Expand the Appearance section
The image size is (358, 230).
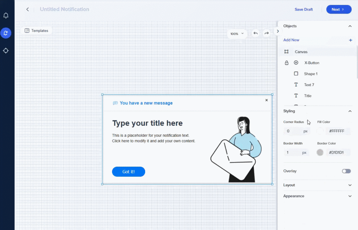point(350,196)
